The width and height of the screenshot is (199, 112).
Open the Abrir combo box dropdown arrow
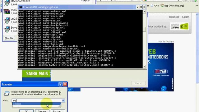click(x=63, y=100)
